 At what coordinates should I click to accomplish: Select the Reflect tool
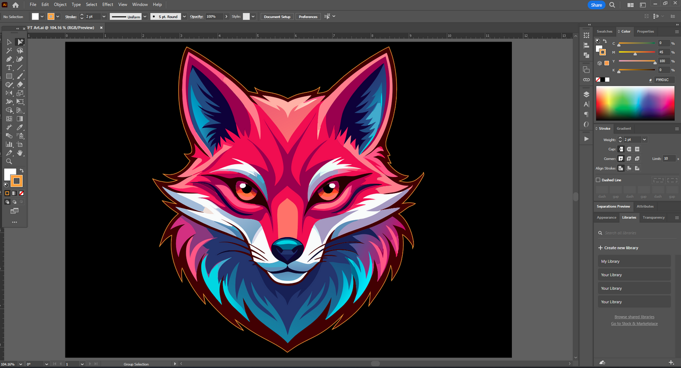tap(9, 93)
